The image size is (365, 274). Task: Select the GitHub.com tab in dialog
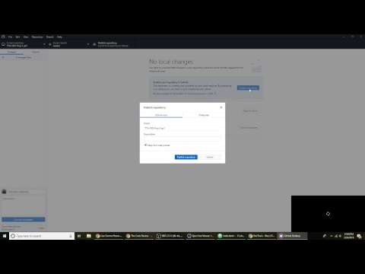coord(161,115)
